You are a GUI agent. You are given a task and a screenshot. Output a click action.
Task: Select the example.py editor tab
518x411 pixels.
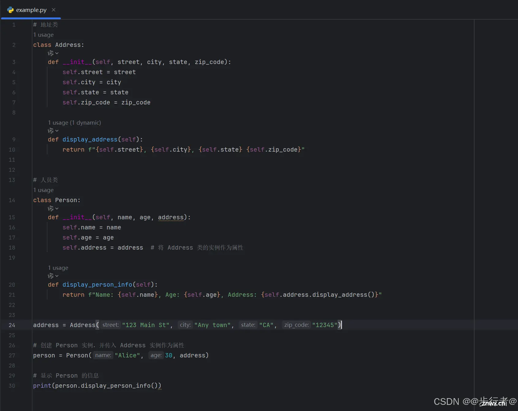[x=31, y=10]
